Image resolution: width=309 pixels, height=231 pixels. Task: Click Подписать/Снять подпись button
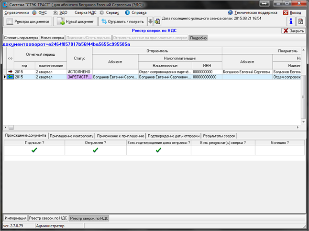pos(88,38)
